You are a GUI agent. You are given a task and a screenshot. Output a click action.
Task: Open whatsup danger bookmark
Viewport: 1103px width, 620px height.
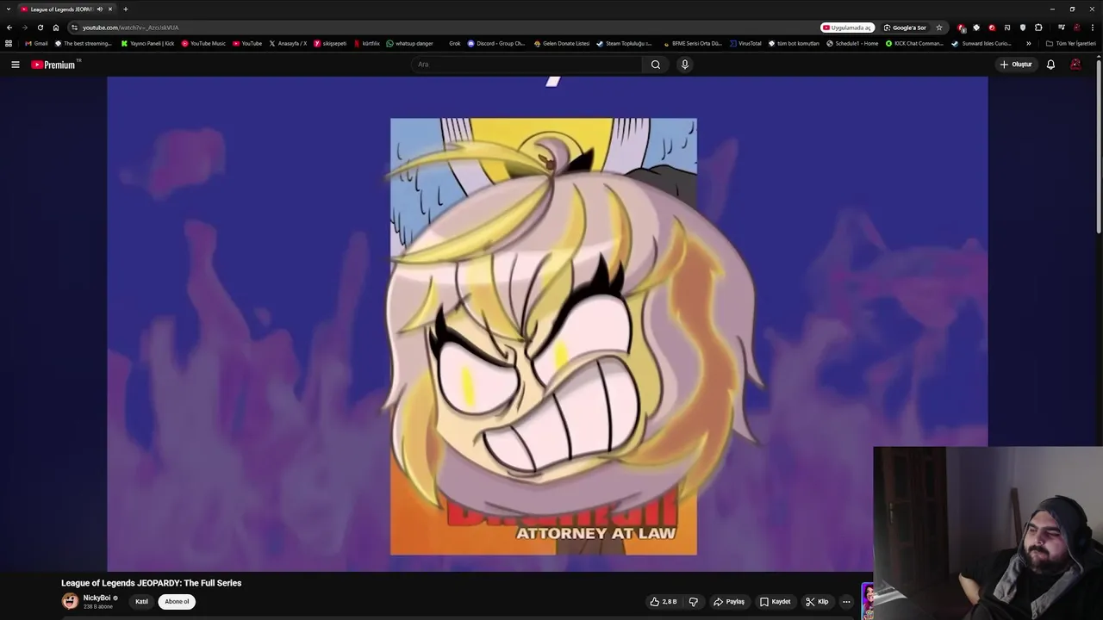click(409, 43)
